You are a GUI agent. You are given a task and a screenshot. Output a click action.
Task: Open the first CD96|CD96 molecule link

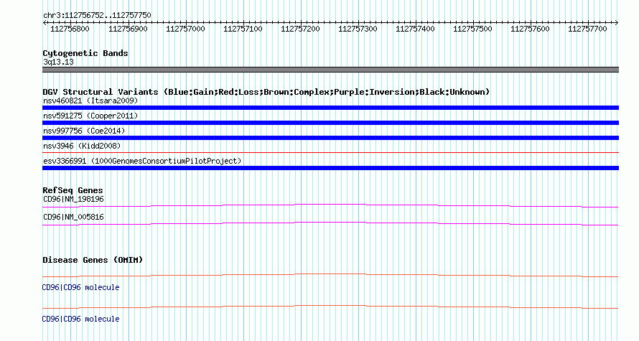tap(80, 288)
